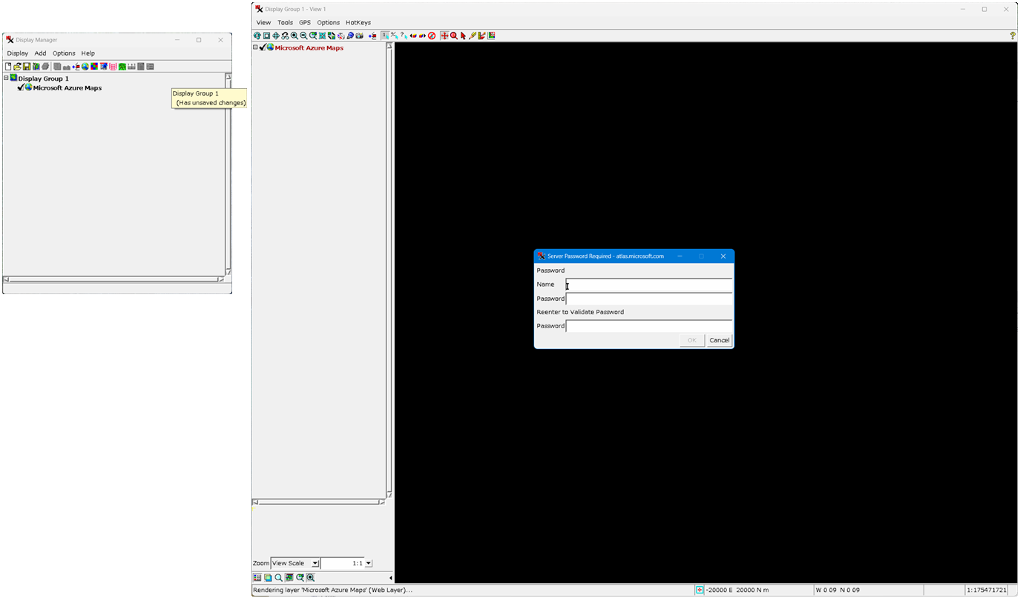Screen dimensions: 1020x598
Task: Click the Zoom In magnifier icon
Action: click(x=295, y=36)
